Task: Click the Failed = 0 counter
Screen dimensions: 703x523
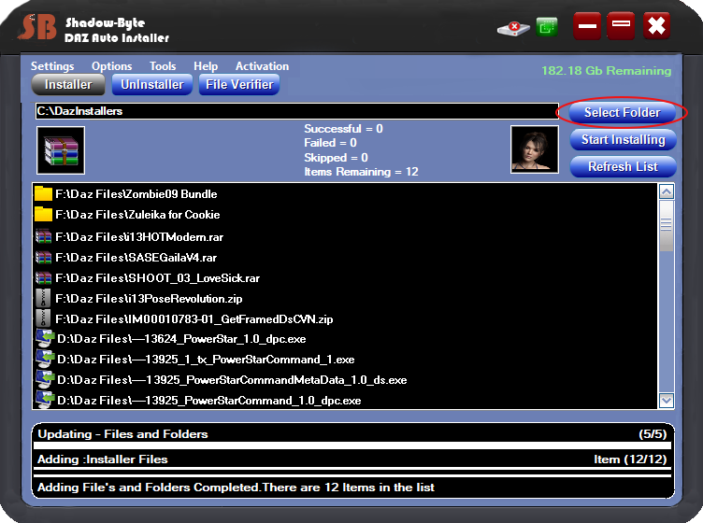Action: 330,143
